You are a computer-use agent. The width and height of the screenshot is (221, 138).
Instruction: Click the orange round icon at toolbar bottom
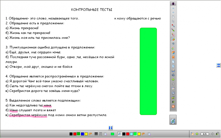(x=173, y=106)
